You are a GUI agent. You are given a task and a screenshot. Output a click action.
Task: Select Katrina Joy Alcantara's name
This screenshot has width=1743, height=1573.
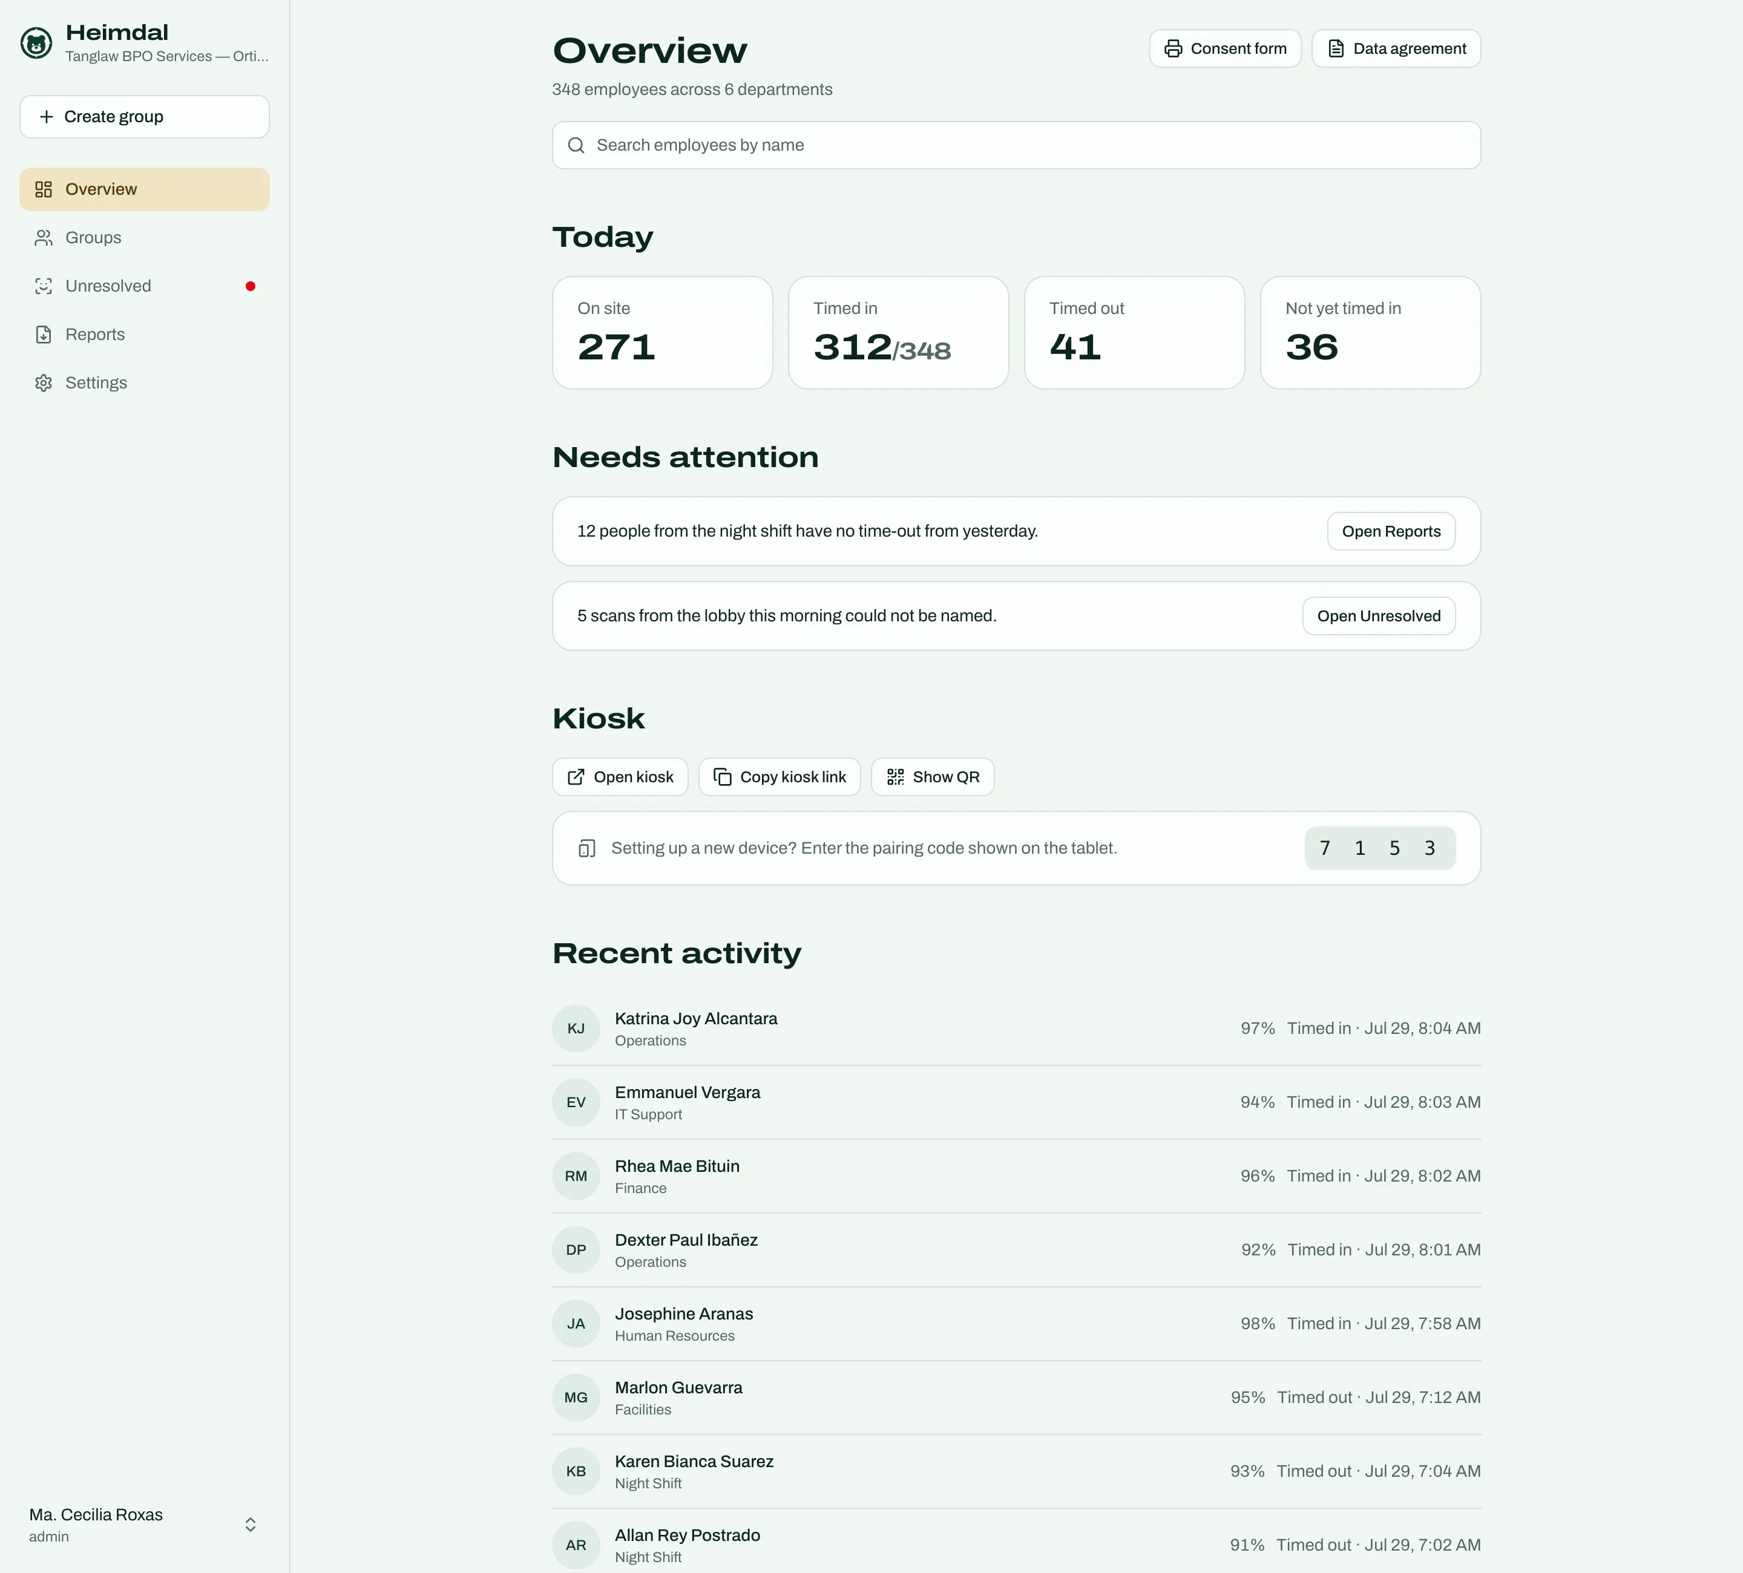pyautogui.click(x=696, y=1019)
